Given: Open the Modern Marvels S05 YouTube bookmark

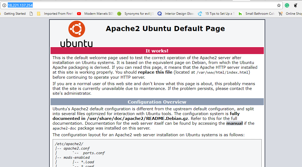Looking at the screenshot, I should point(95,14).
